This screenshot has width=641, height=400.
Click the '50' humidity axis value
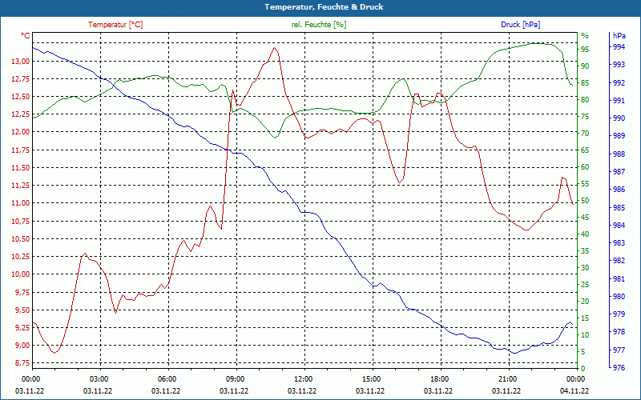point(585,201)
